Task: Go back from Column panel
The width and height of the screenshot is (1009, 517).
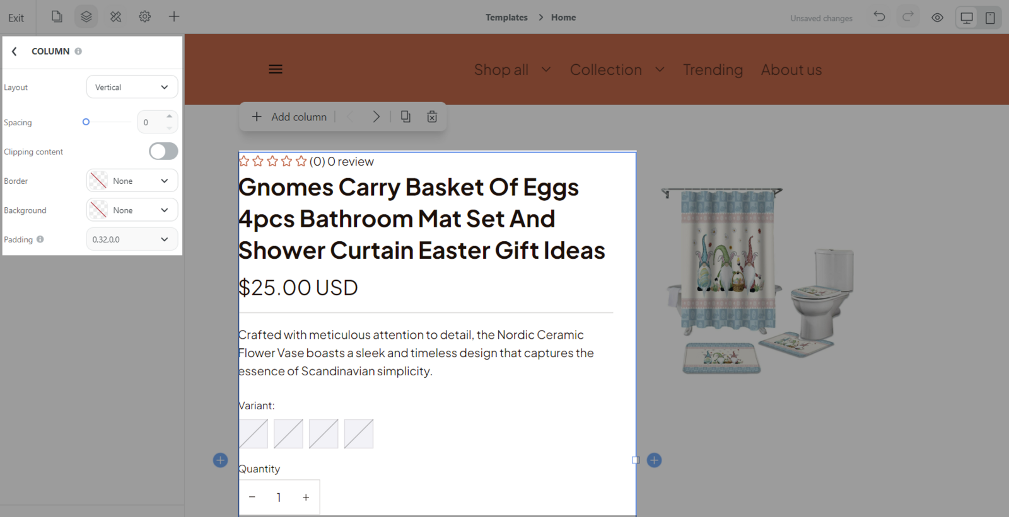Action: 15,52
